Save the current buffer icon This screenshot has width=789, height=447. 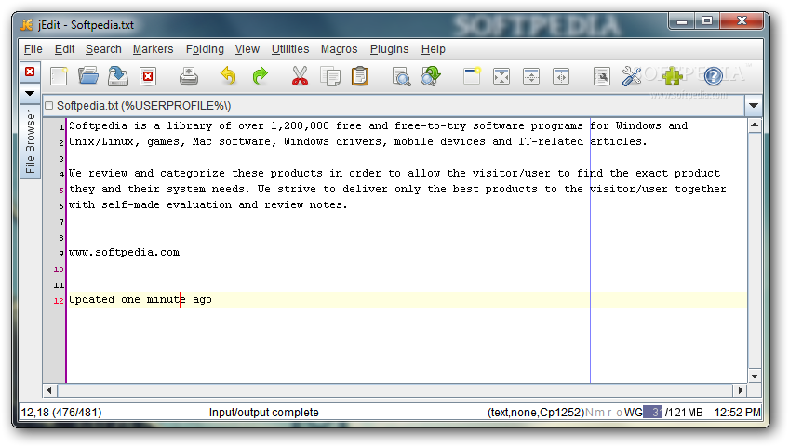point(118,76)
